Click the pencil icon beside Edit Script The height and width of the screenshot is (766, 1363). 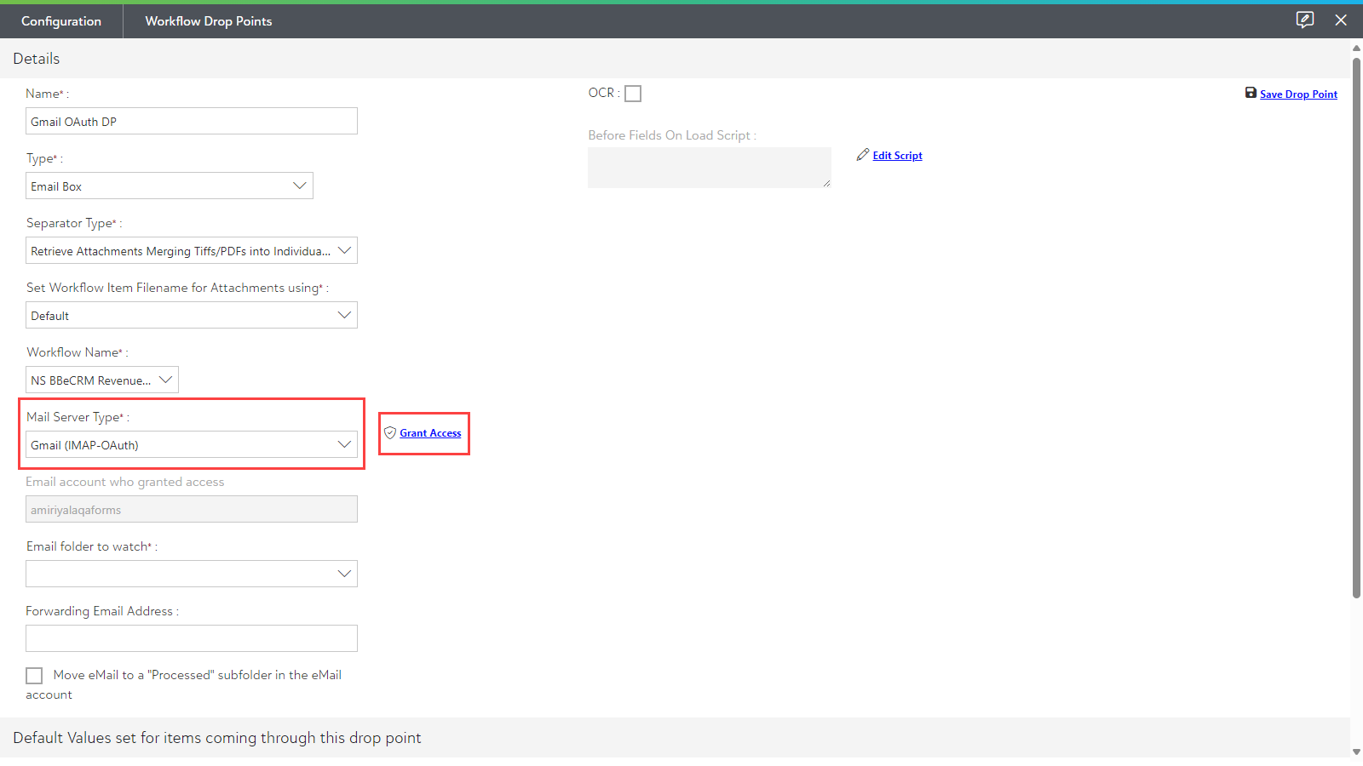tap(863, 155)
